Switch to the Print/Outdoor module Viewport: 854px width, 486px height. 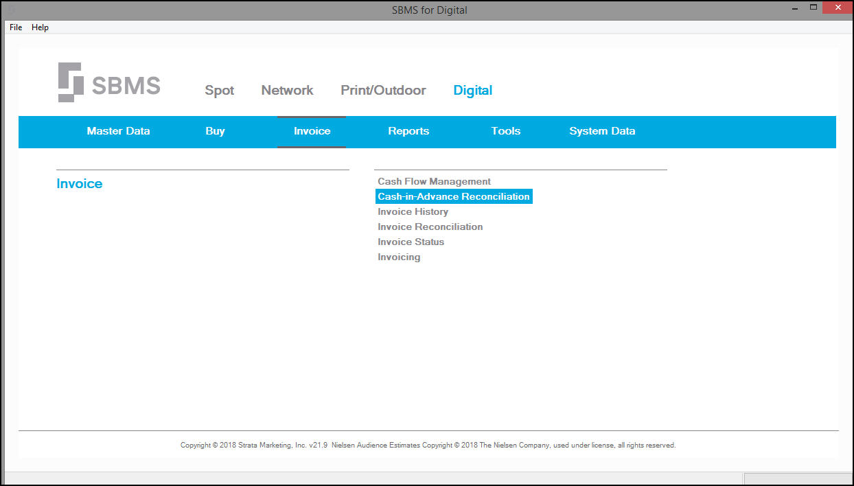click(x=383, y=91)
